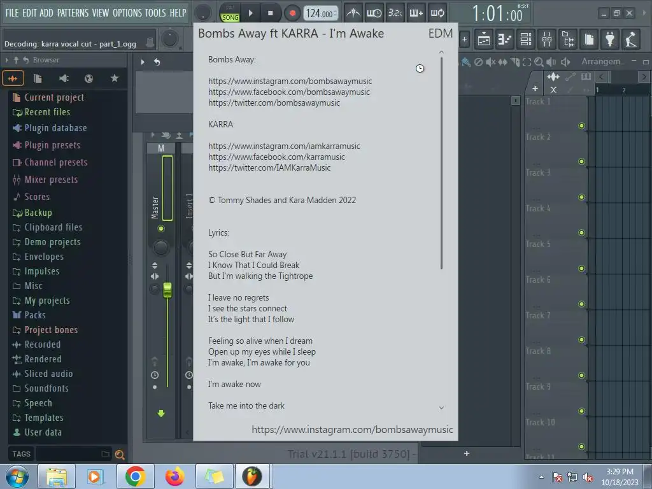Screen dimensions: 652x489
Task: Click the browser search magnifier icon
Action: click(120, 455)
